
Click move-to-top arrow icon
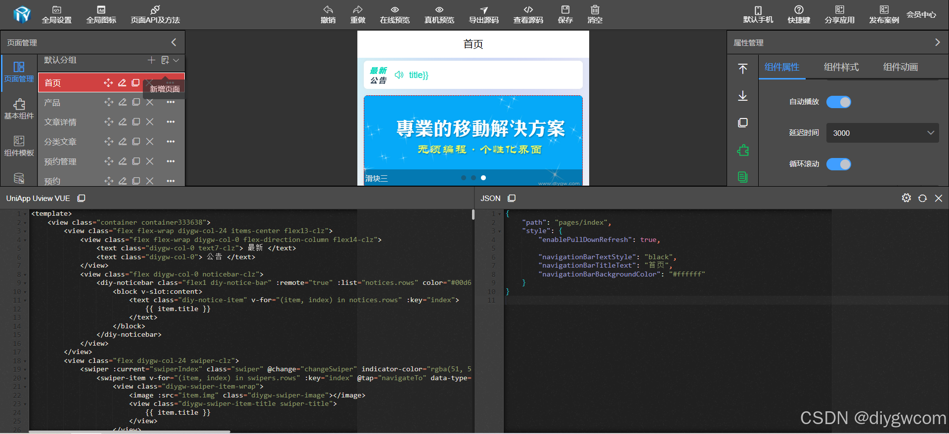click(742, 69)
